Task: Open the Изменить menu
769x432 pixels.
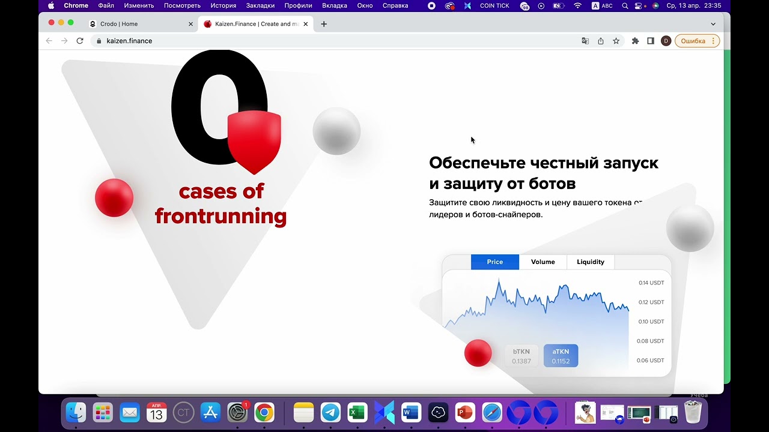Action: click(x=139, y=5)
